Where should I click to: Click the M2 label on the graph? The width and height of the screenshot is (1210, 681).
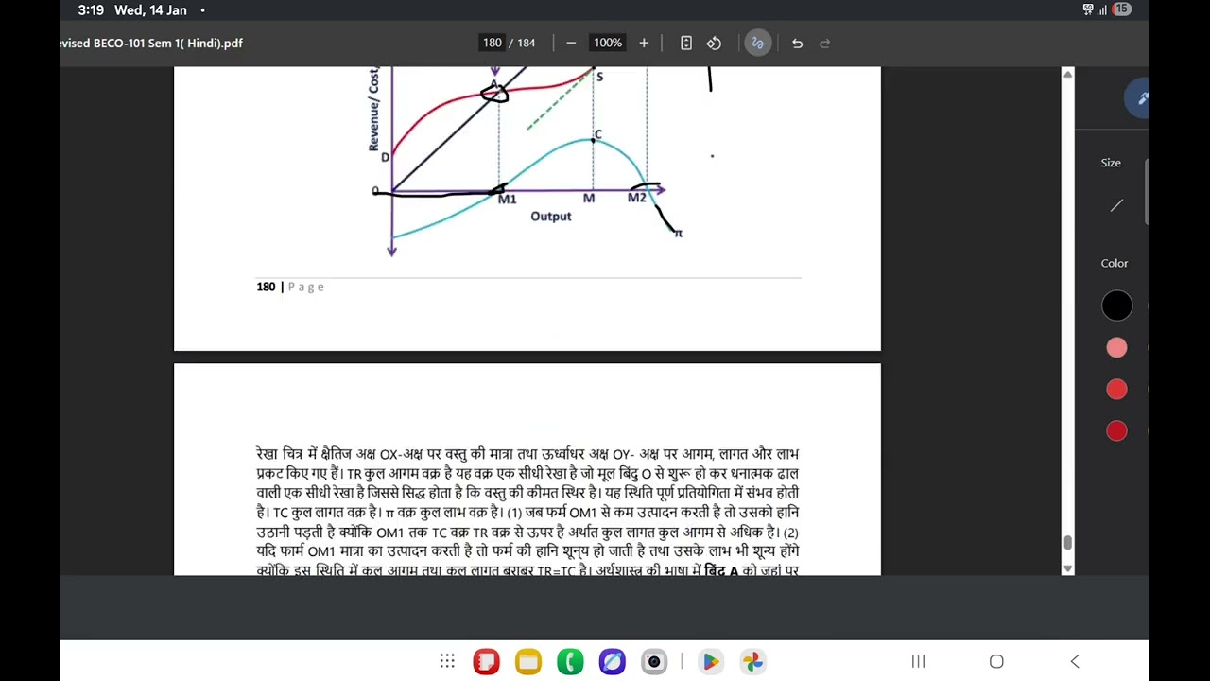tap(637, 198)
